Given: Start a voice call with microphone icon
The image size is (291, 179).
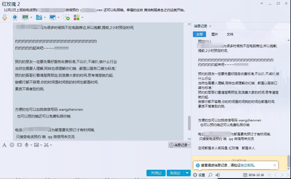Looking at the screenshot, I should pos(5,17).
